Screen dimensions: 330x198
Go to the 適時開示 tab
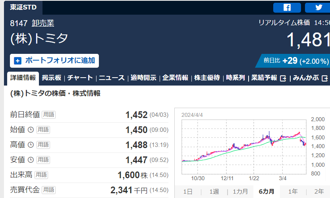[x=143, y=78]
